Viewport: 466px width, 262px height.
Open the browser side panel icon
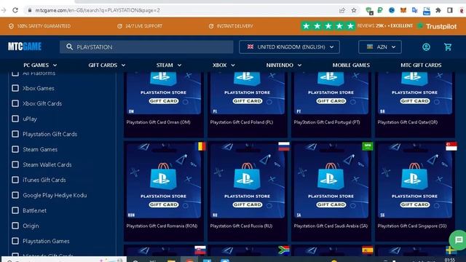point(450,10)
